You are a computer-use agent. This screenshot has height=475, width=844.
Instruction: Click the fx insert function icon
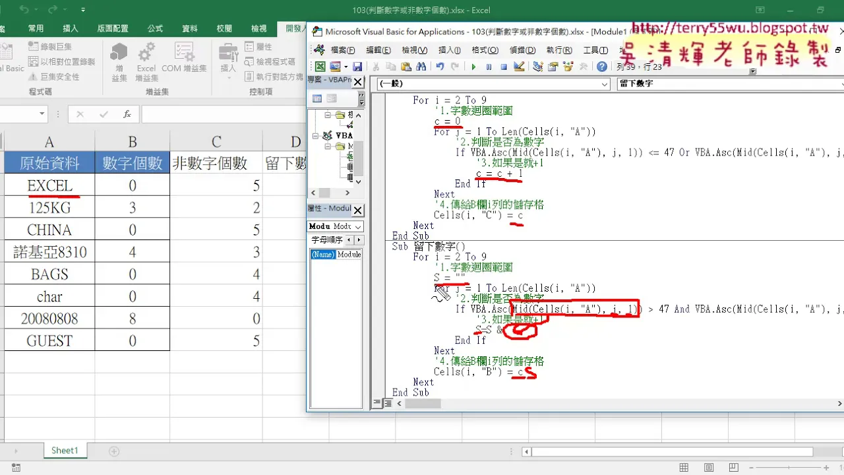click(x=127, y=114)
